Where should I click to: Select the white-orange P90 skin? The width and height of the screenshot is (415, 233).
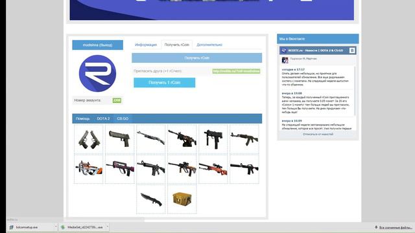pyautogui.click(x=88, y=169)
